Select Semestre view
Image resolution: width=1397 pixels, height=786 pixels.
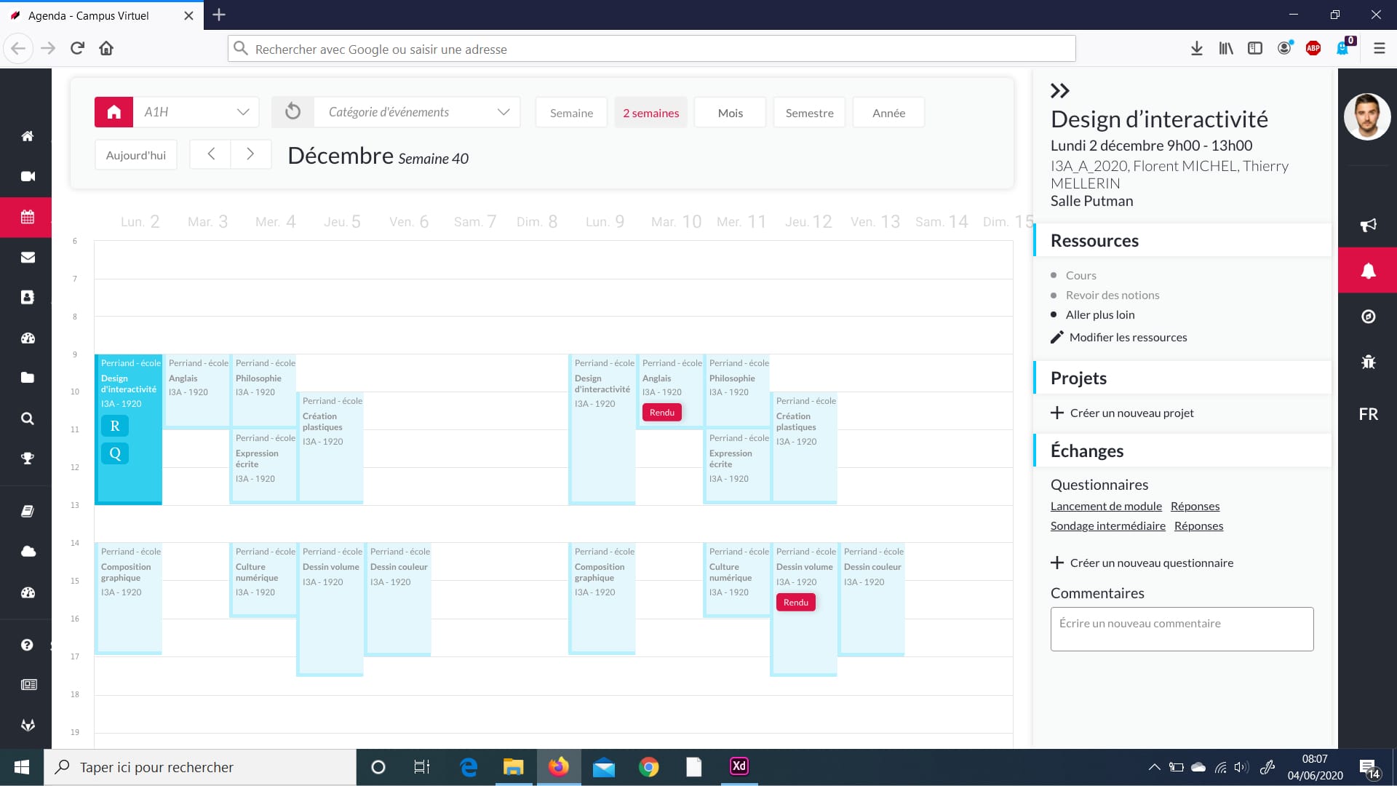[809, 113]
